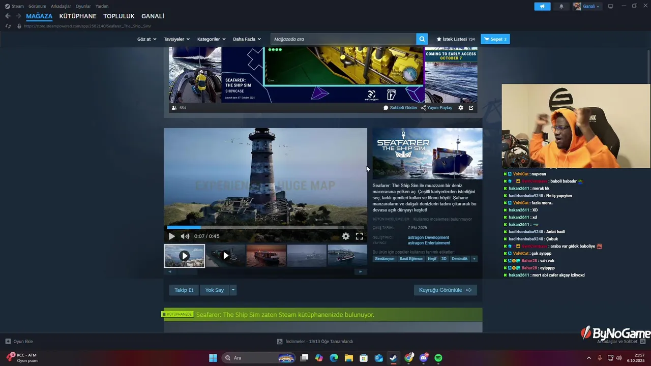Open the Sepet cart button
This screenshot has width=651, height=366.
click(x=495, y=39)
